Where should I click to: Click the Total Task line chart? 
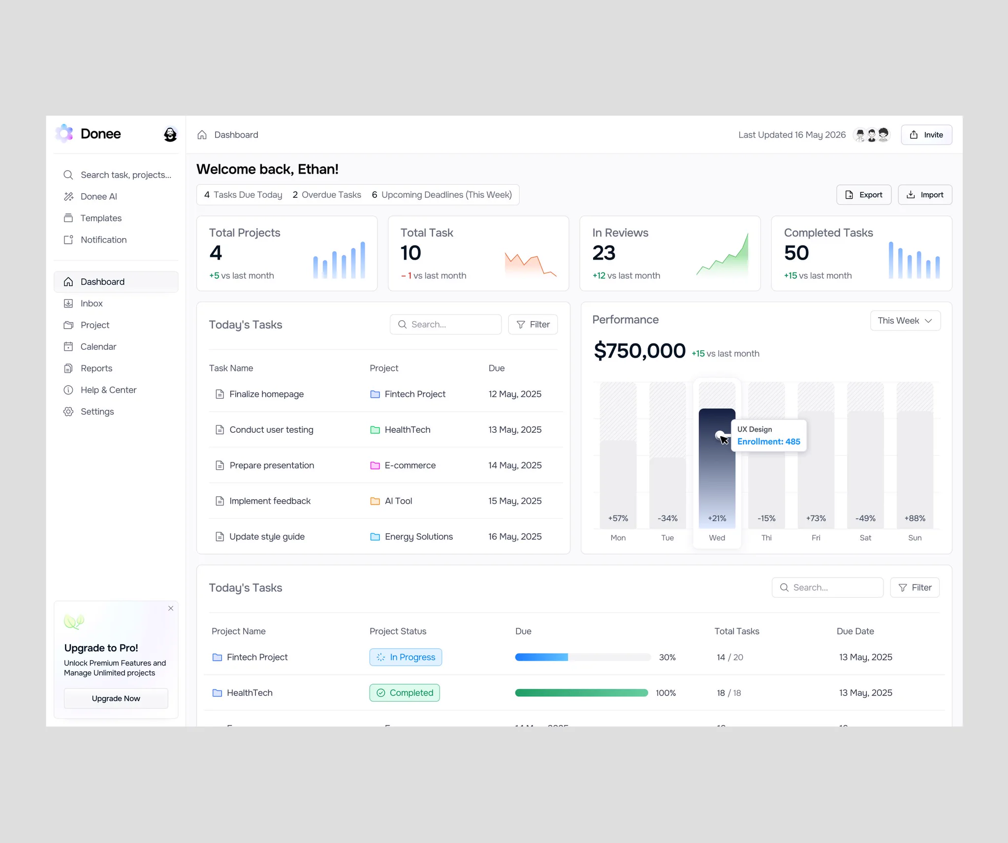[531, 266]
